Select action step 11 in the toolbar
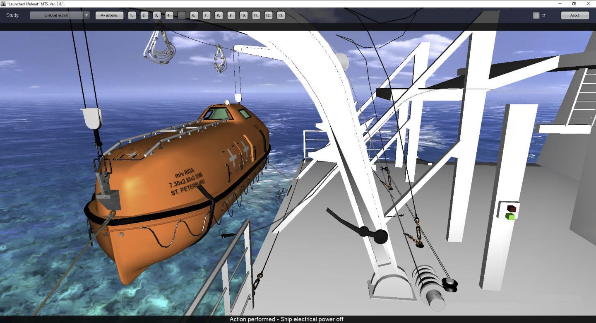Viewport: 596px width, 323px height. [255, 15]
